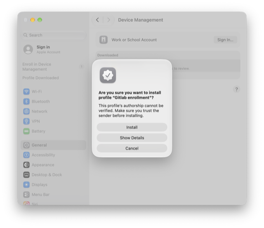Click the profile verification badge icon
The width and height of the screenshot is (264, 228).
coord(108,75)
